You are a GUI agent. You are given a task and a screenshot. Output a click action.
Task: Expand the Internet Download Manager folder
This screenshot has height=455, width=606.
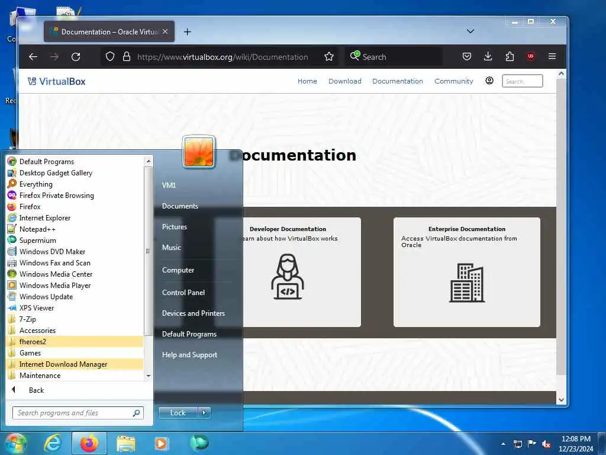tap(75, 364)
